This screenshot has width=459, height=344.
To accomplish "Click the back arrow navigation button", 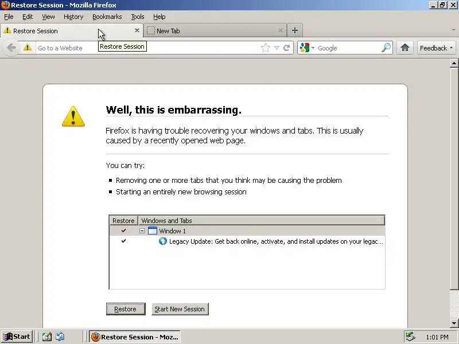I will (x=11, y=48).
